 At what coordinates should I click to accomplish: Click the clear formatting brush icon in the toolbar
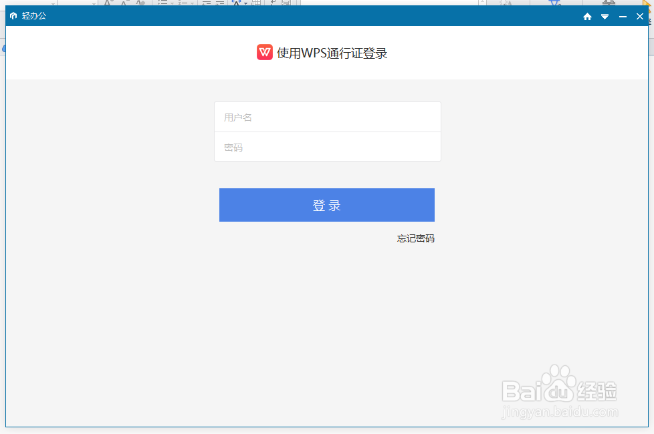tap(138, 2)
